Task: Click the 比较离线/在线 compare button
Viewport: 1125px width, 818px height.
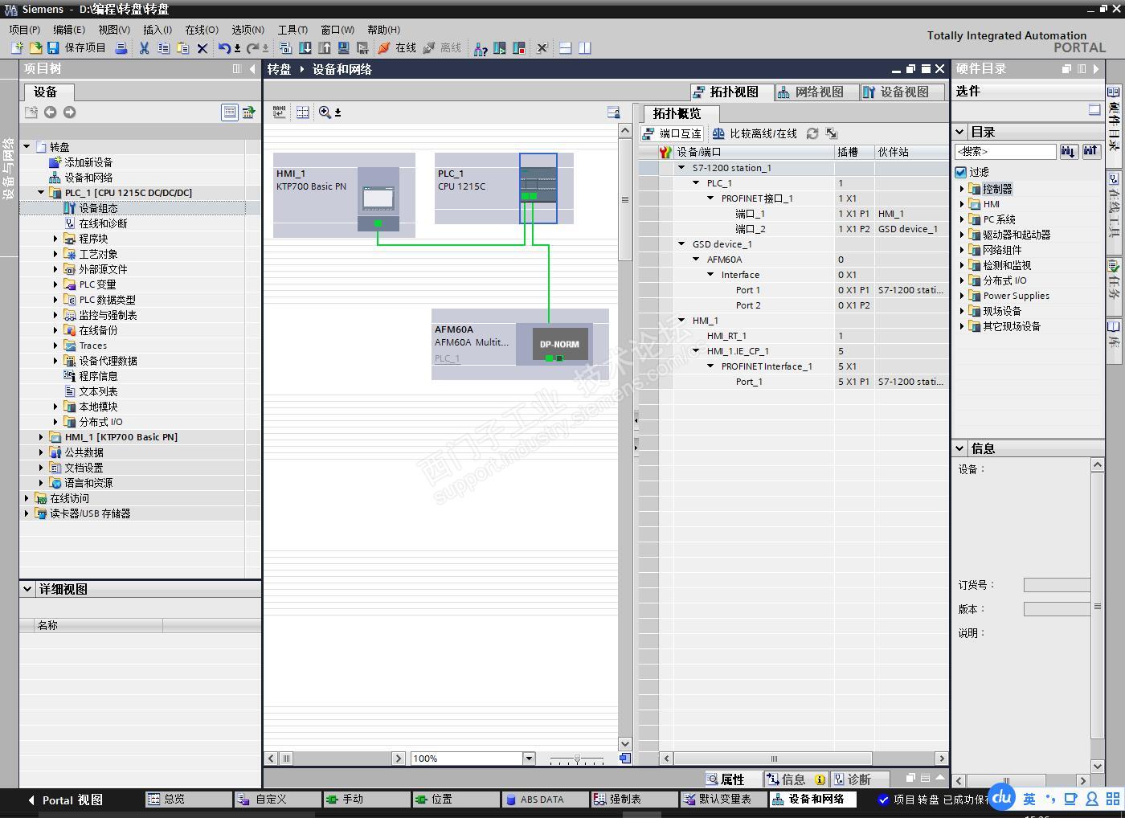Action: [755, 133]
